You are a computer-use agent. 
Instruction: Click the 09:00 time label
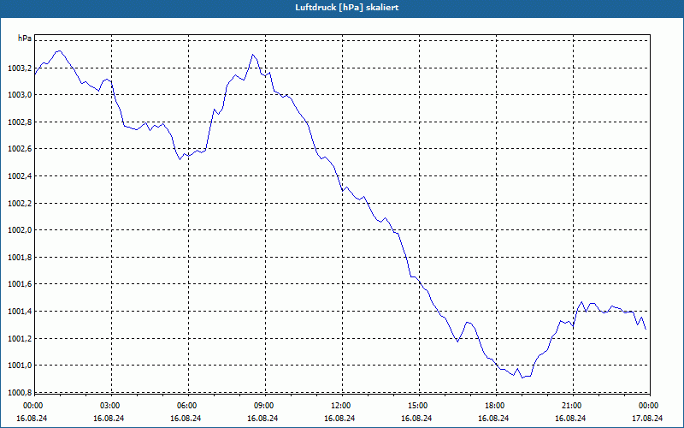point(264,406)
